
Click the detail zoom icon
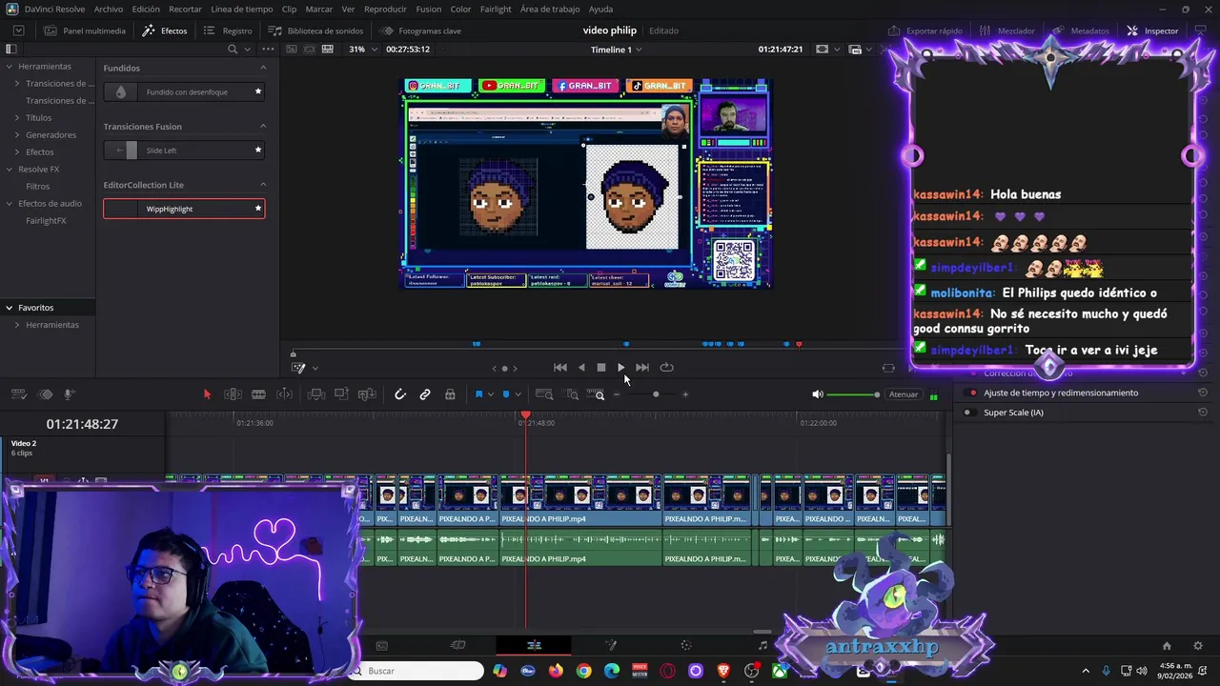[572, 394]
